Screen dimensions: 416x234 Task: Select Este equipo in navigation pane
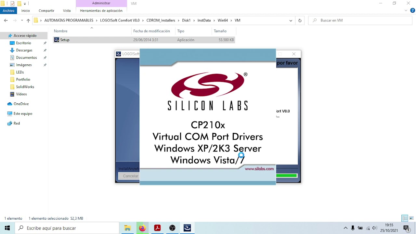23,114
